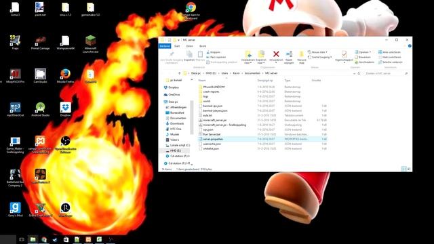Open the address bar history dropdown

354,74
